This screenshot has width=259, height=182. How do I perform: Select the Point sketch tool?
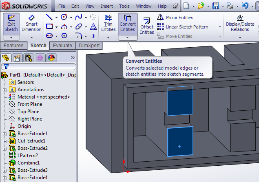click(93, 36)
